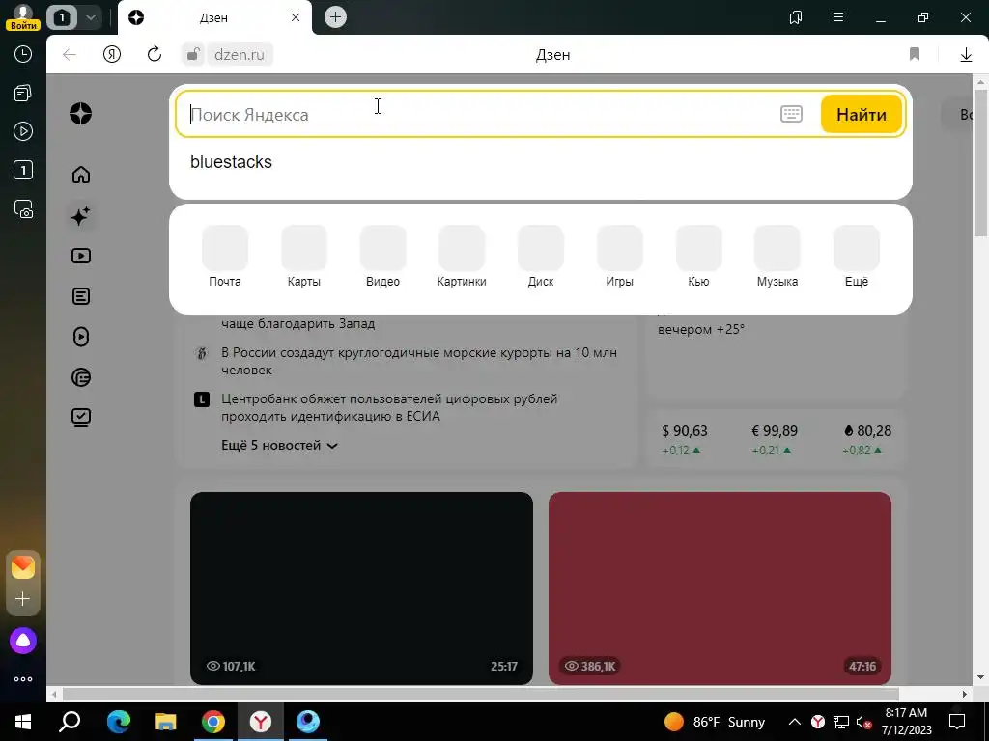989x741 pixels.
Task: Open the Windows Start menu
Action: click(x=23, y=722)
